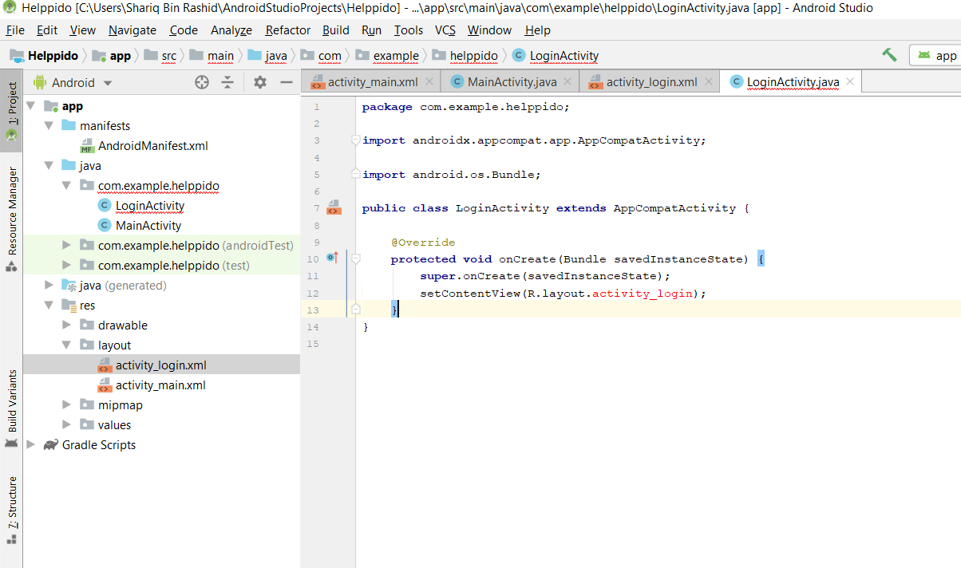Open the Edit menu
The image size is (961, 568).
click(x=47, y=30)
